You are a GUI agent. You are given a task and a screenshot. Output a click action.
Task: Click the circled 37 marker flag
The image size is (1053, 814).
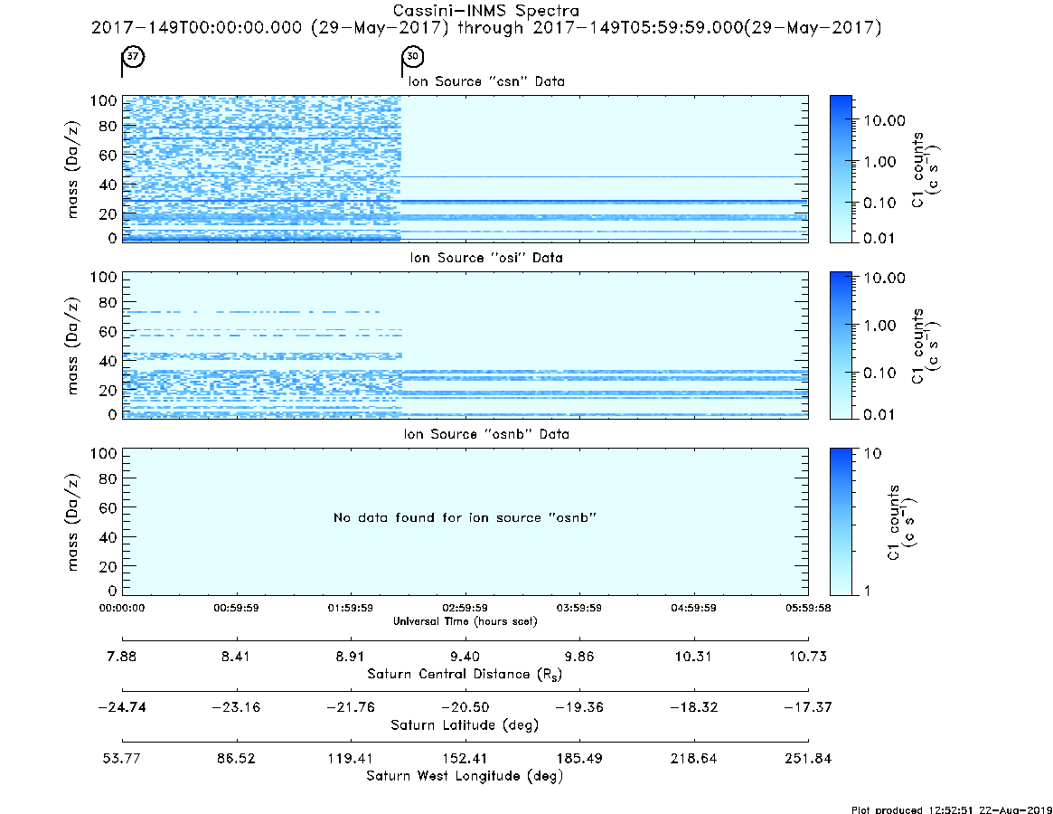[x=132, y=57]
